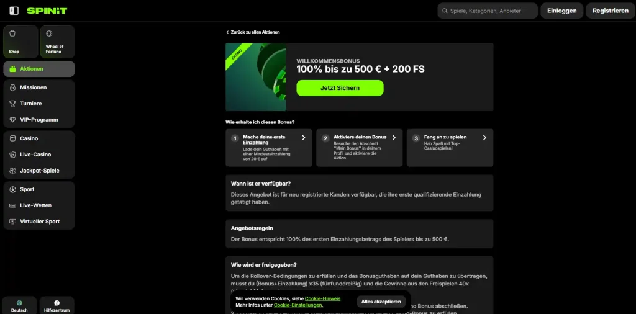Image resolution: width=636 pixels, height=314 pixels.
Task: Click the Registrieren button
Action: point(611,11)
